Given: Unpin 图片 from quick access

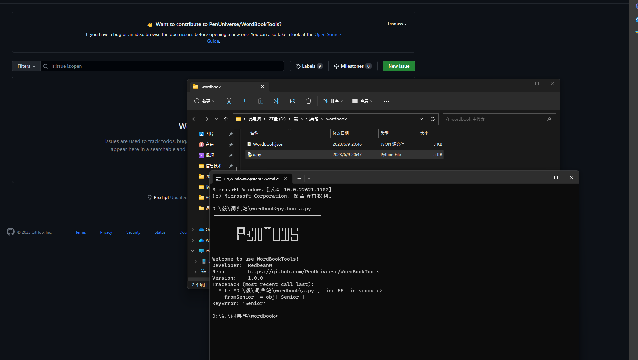Looking at the screenshot, I should coord(231,134).
